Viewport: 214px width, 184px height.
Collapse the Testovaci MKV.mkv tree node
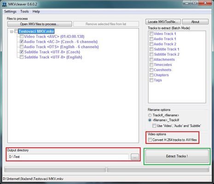(12, 32)
